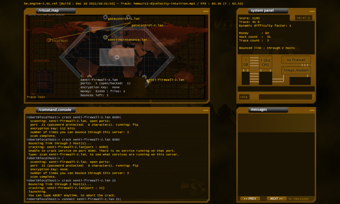Click the idle status indicator box
The width and height of the screenshot is (340, 204).
pyautogui.click(x=244, y=97)
